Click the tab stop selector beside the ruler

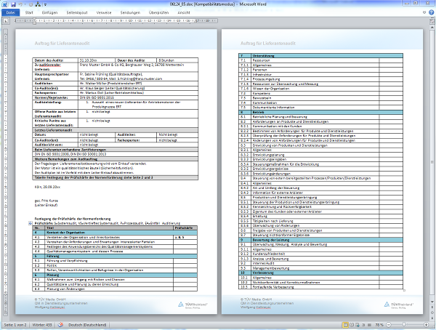[4, 22]
